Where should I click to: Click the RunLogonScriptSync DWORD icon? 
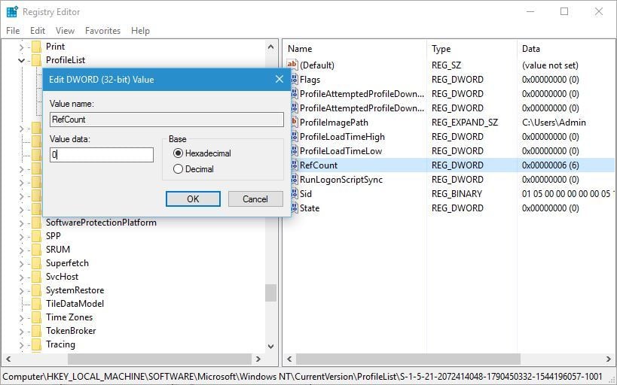(x=294, y=180)
